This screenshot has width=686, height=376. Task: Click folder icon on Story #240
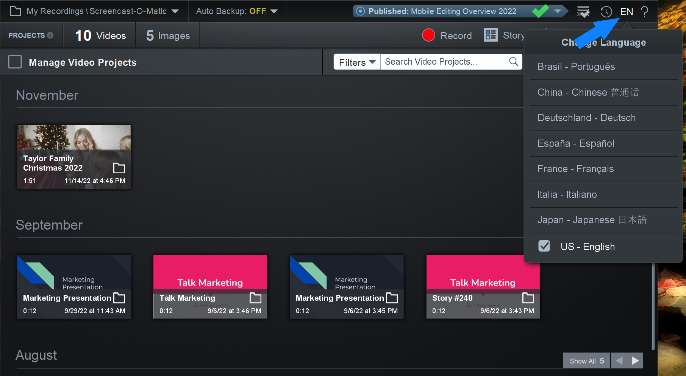(x=528, y=298)
